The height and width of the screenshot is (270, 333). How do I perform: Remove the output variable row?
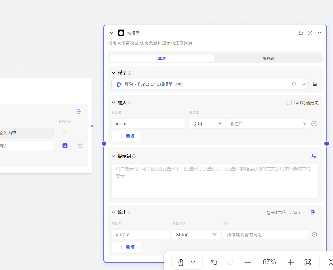[x=314, y=235]
